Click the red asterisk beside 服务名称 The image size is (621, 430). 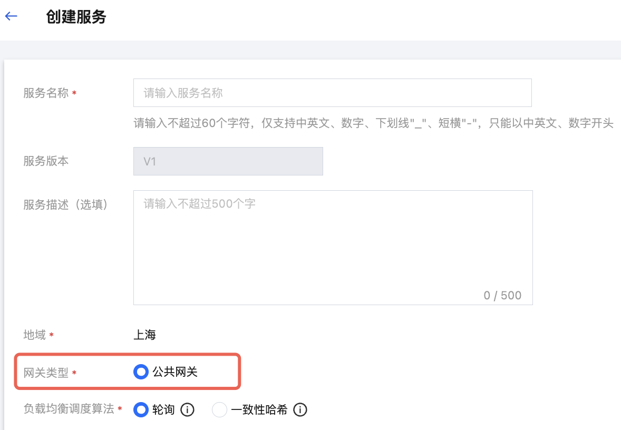click(x=74, y=94)
